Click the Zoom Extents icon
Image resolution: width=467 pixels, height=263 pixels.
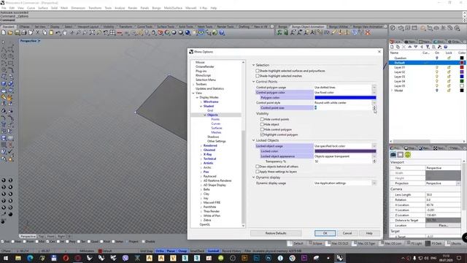[x=93, y=32]
